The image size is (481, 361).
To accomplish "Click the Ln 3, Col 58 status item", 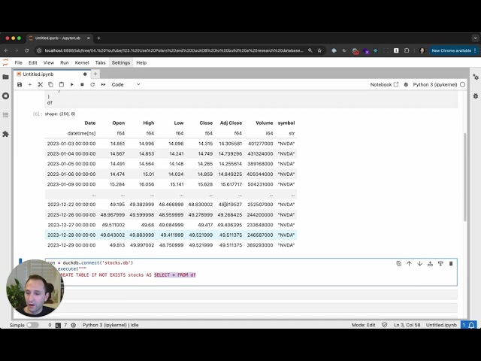I will pos(407,325).
